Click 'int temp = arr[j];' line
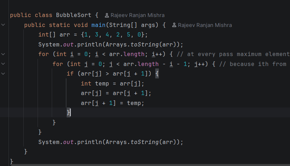Viewport: 290px width, 166px height. 112,83
